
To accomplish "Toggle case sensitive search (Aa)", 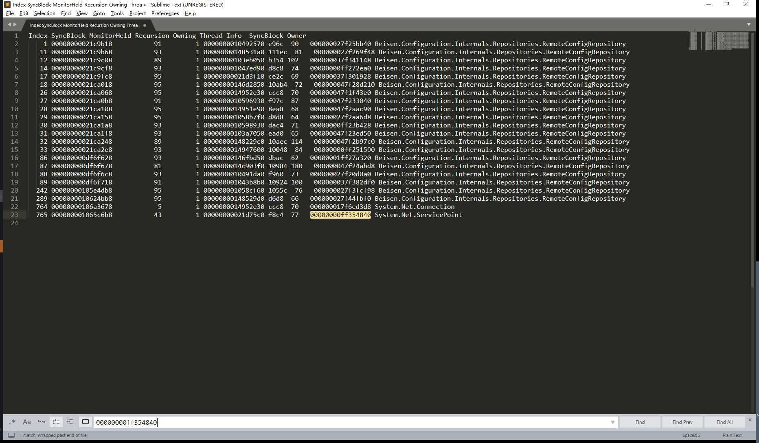I will pos(27,422).
